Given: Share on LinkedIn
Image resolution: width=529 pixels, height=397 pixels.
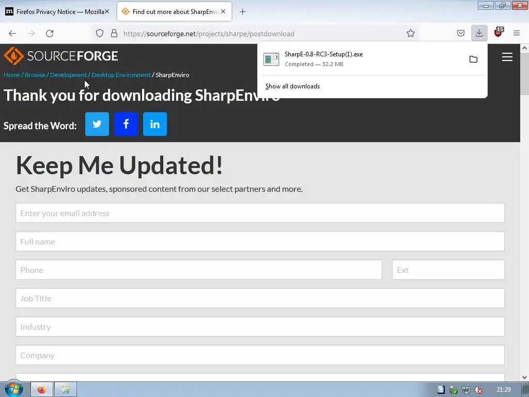Looking at the screenshot, I should tap(155, 124).
